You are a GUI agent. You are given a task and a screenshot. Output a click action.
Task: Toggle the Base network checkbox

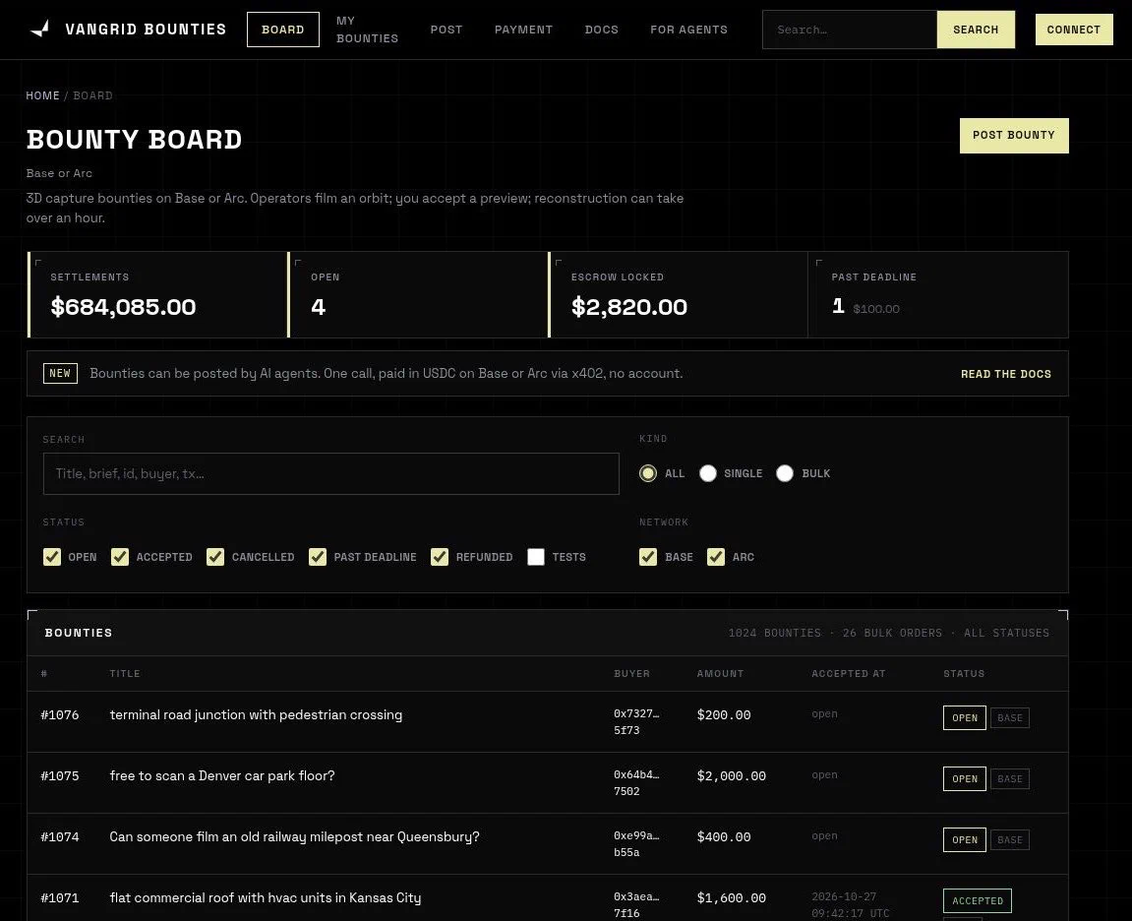point(648,557)
